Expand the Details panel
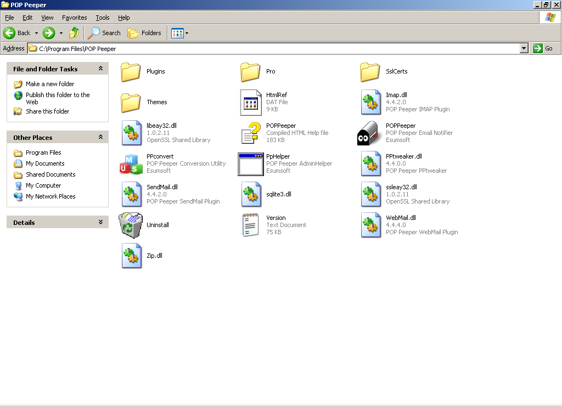 [x=101, y=222]
